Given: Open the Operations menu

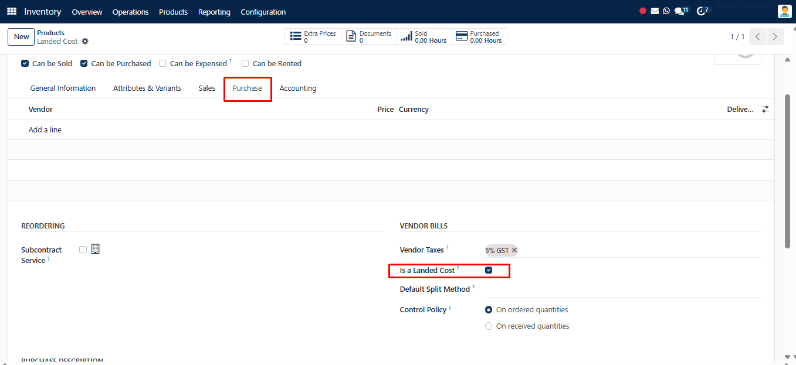Looking at the screenshot, I should (130, 12).
